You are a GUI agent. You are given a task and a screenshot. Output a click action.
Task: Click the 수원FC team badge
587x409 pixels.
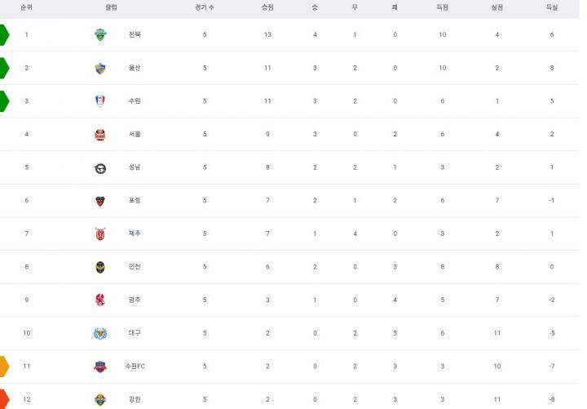point(100,367)
